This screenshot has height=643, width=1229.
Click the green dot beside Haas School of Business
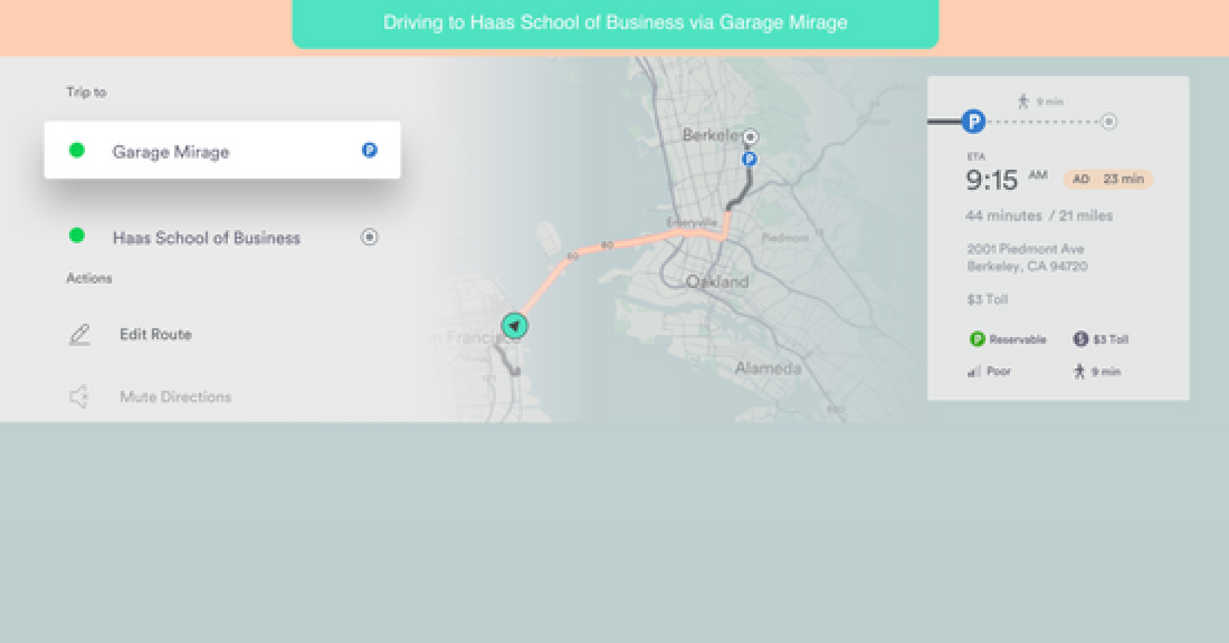(77, 236)
